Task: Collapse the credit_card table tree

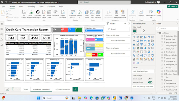Action: tap(158, 33)
